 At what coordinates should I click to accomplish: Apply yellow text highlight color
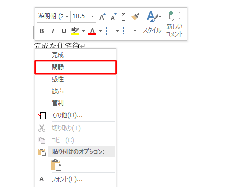coord(75,31)
